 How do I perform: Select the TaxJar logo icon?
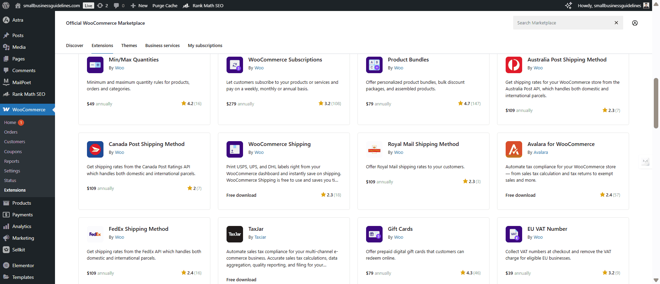pyautogui.click(x=235, y=234)
